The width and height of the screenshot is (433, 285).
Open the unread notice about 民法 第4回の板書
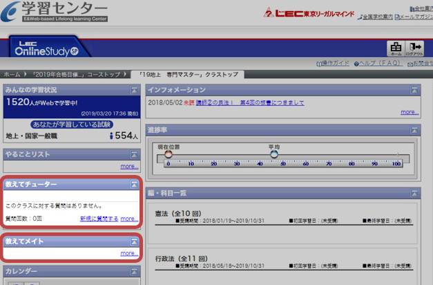250,102
